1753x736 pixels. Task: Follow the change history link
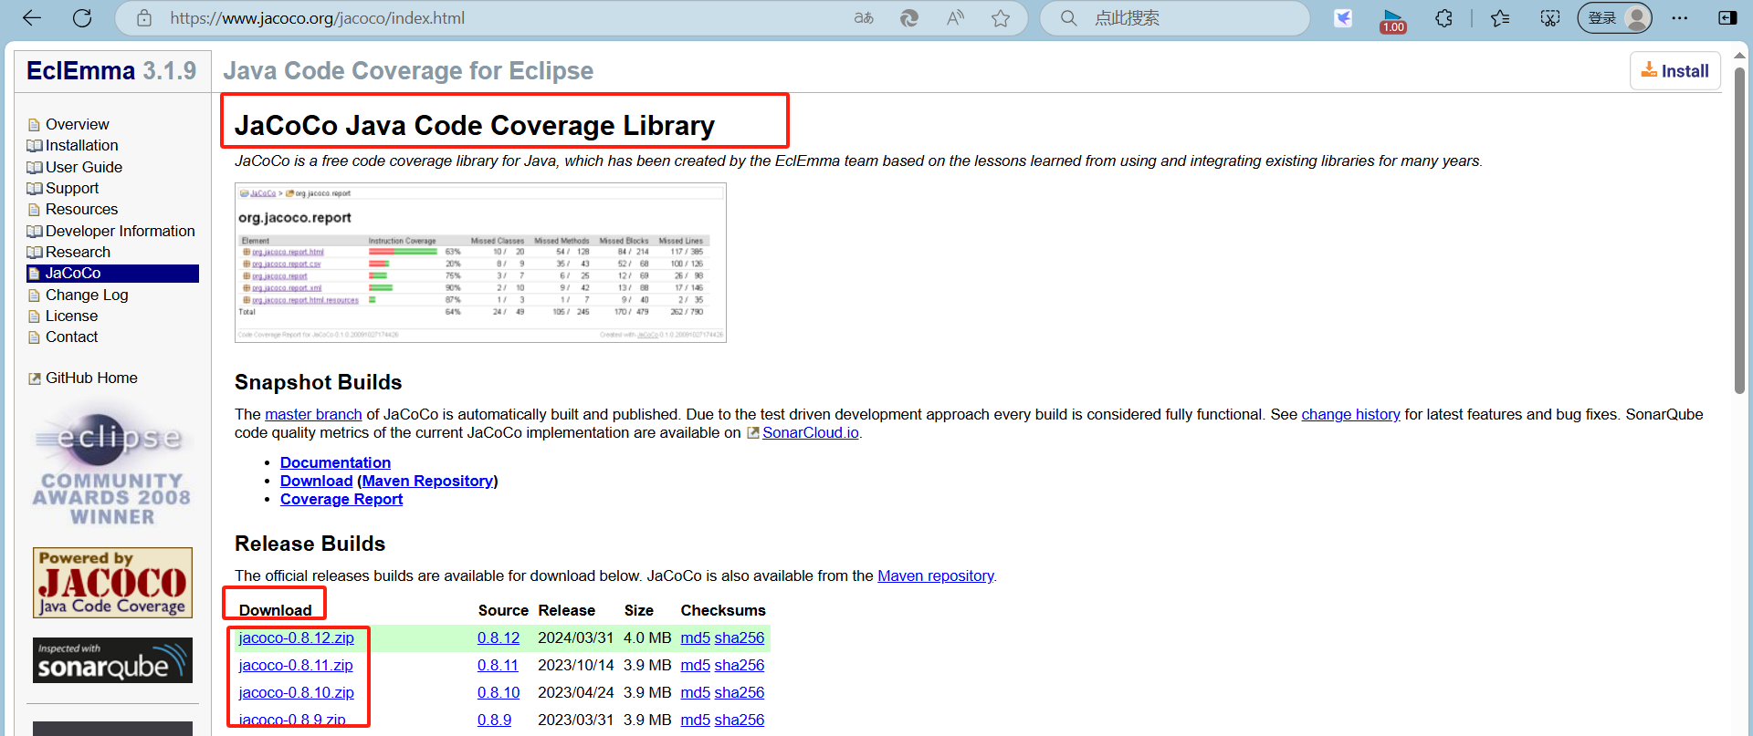coord(1350,414)
